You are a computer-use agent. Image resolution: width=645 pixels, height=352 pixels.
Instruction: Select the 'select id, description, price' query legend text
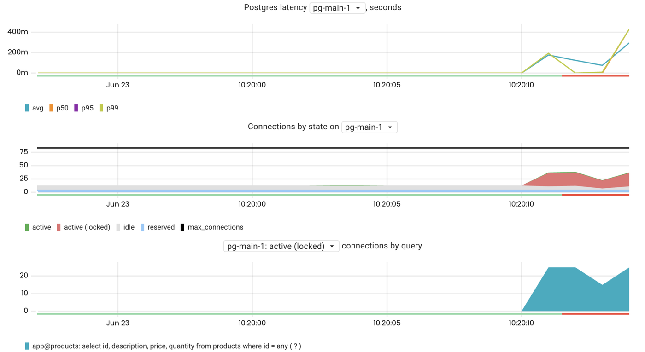point(166,346)
